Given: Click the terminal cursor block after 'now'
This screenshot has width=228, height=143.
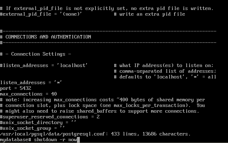Looking at the screenshot, I should pyautogui.click(x=78, y=140).
